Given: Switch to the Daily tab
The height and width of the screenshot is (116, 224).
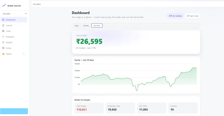Looking at the screenshot, I should [x=76, y=25].
